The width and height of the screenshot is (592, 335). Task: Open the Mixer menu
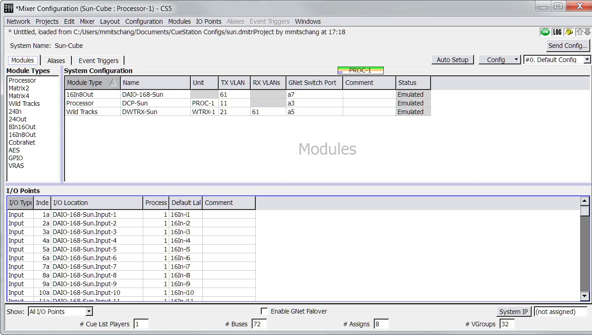click(x=87, y=21)
